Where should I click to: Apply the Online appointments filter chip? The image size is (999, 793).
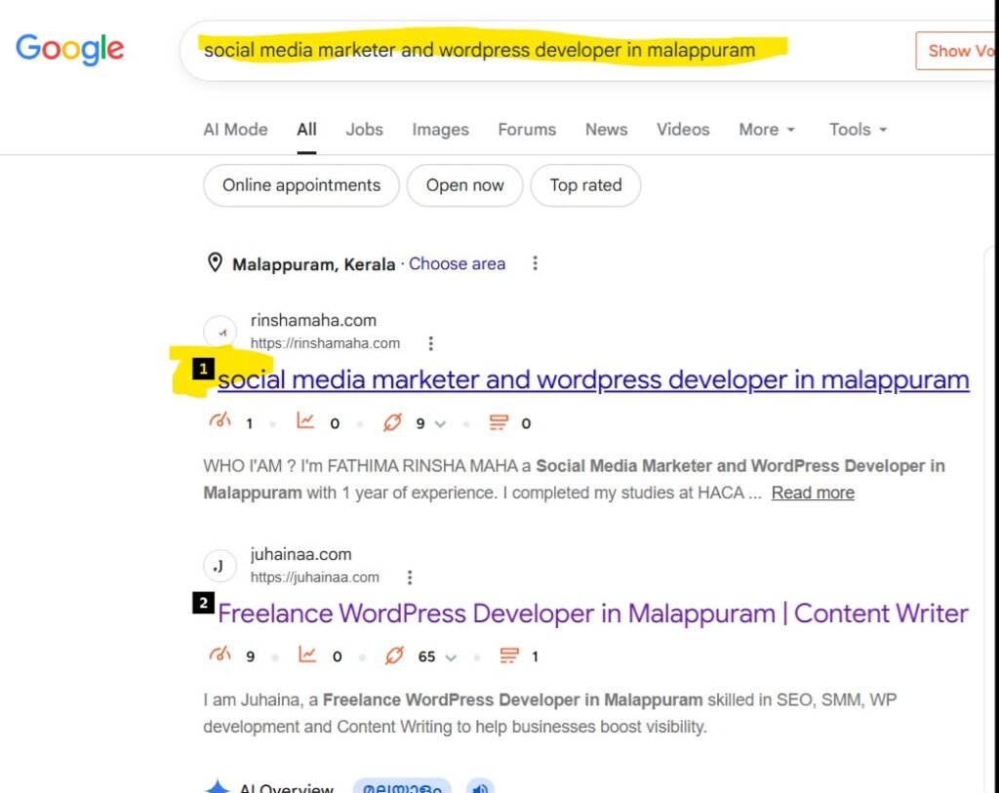point(301,185)
